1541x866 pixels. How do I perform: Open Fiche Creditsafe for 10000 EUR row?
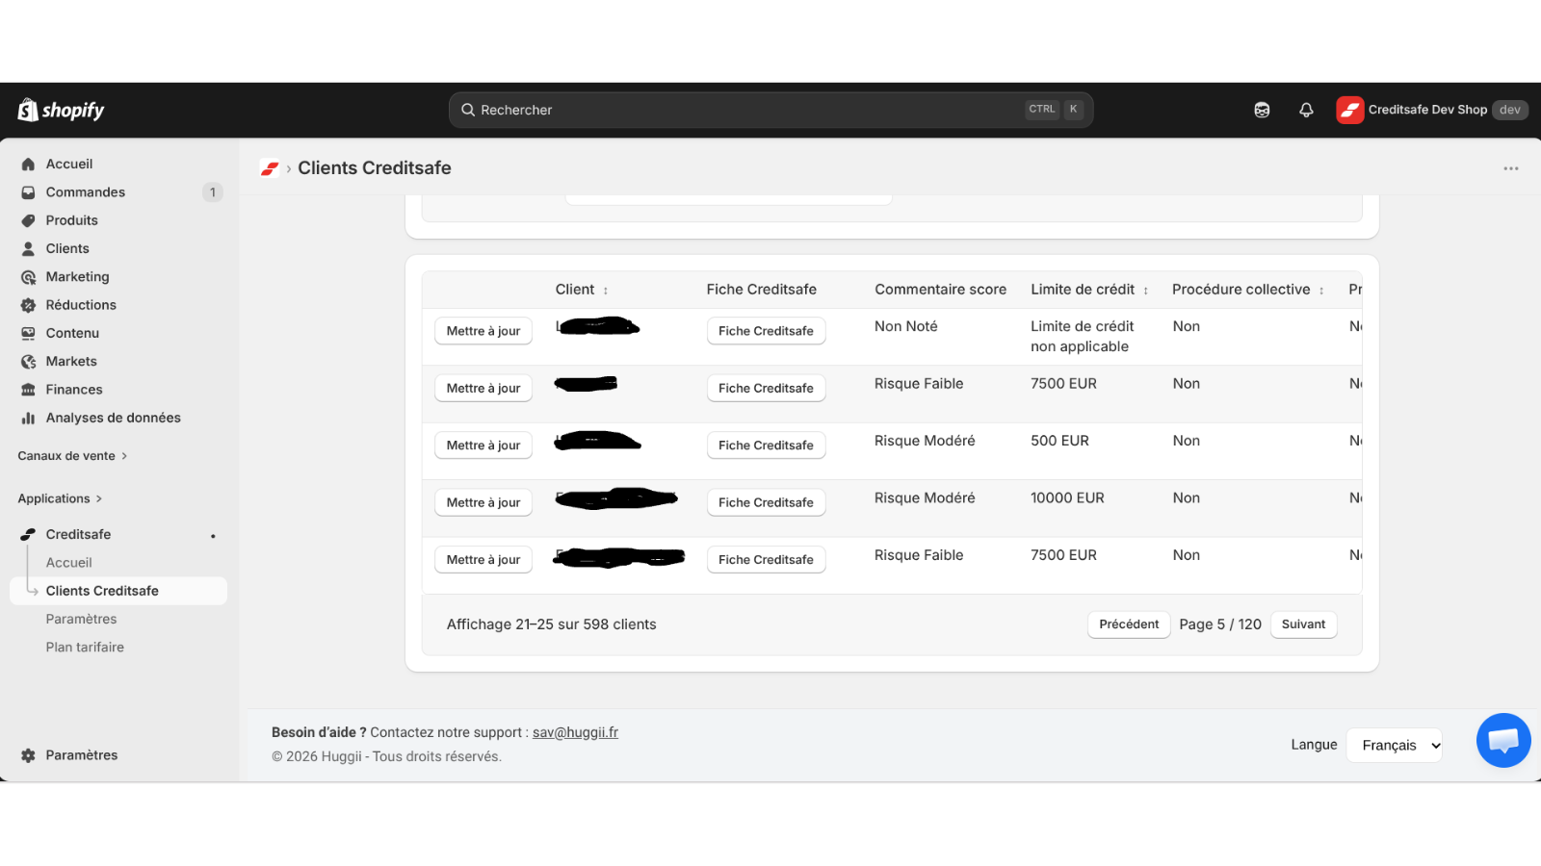pos(766,502)
